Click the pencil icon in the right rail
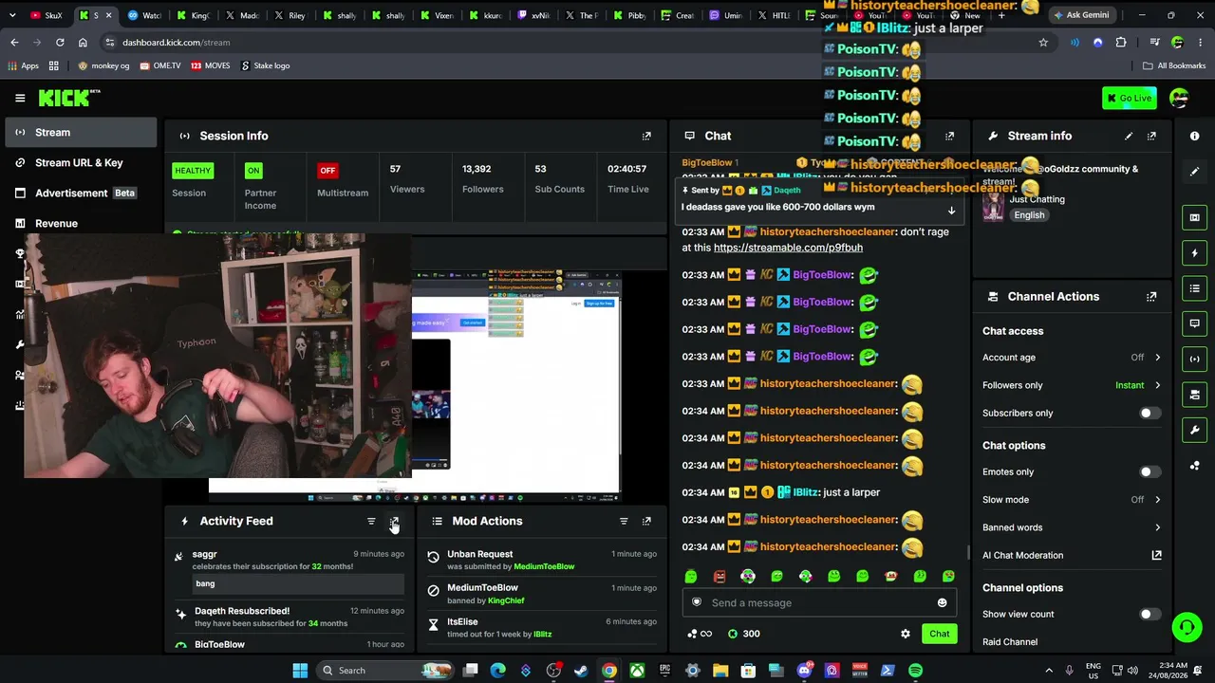 point(1194,172)
